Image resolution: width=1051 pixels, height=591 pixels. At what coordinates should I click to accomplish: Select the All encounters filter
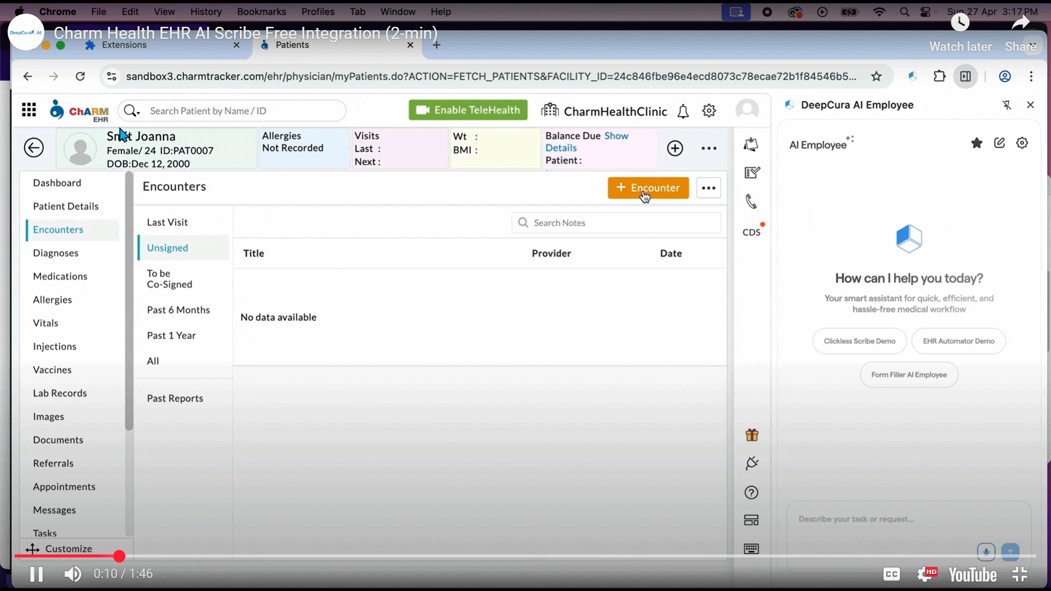[153, 361]
